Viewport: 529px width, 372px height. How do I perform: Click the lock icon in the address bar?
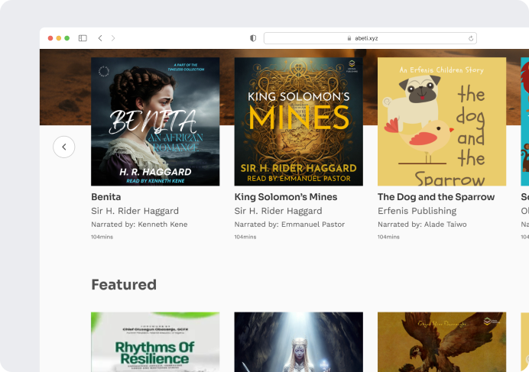[349, 38]
